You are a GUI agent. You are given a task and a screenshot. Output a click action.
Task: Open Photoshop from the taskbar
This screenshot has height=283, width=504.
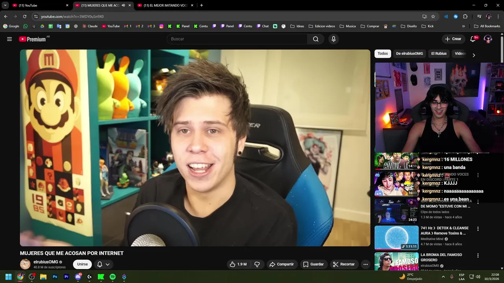[x=55, y=277]
